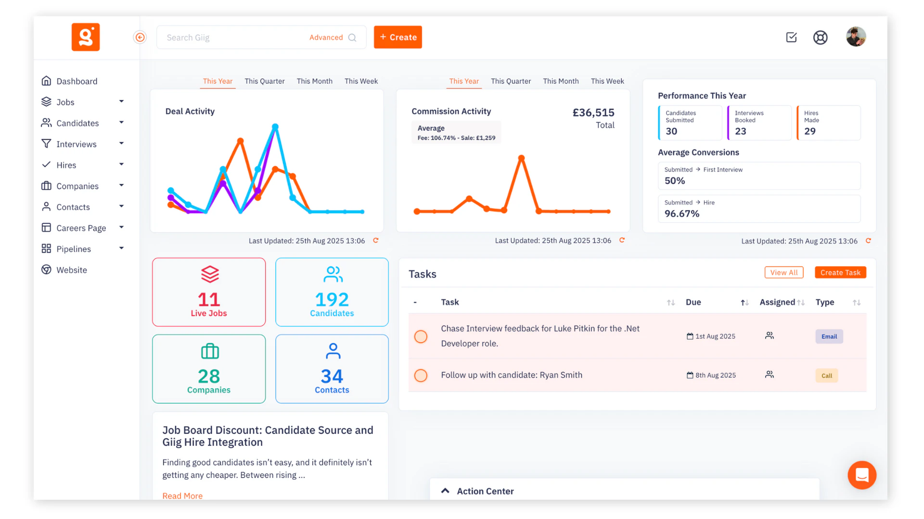The width and height of the screenshot is (924, 519).
Task: Refresh the Commission Activity chart
Action: pos(622,240)
